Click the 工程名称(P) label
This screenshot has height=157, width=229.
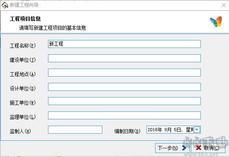23,46
